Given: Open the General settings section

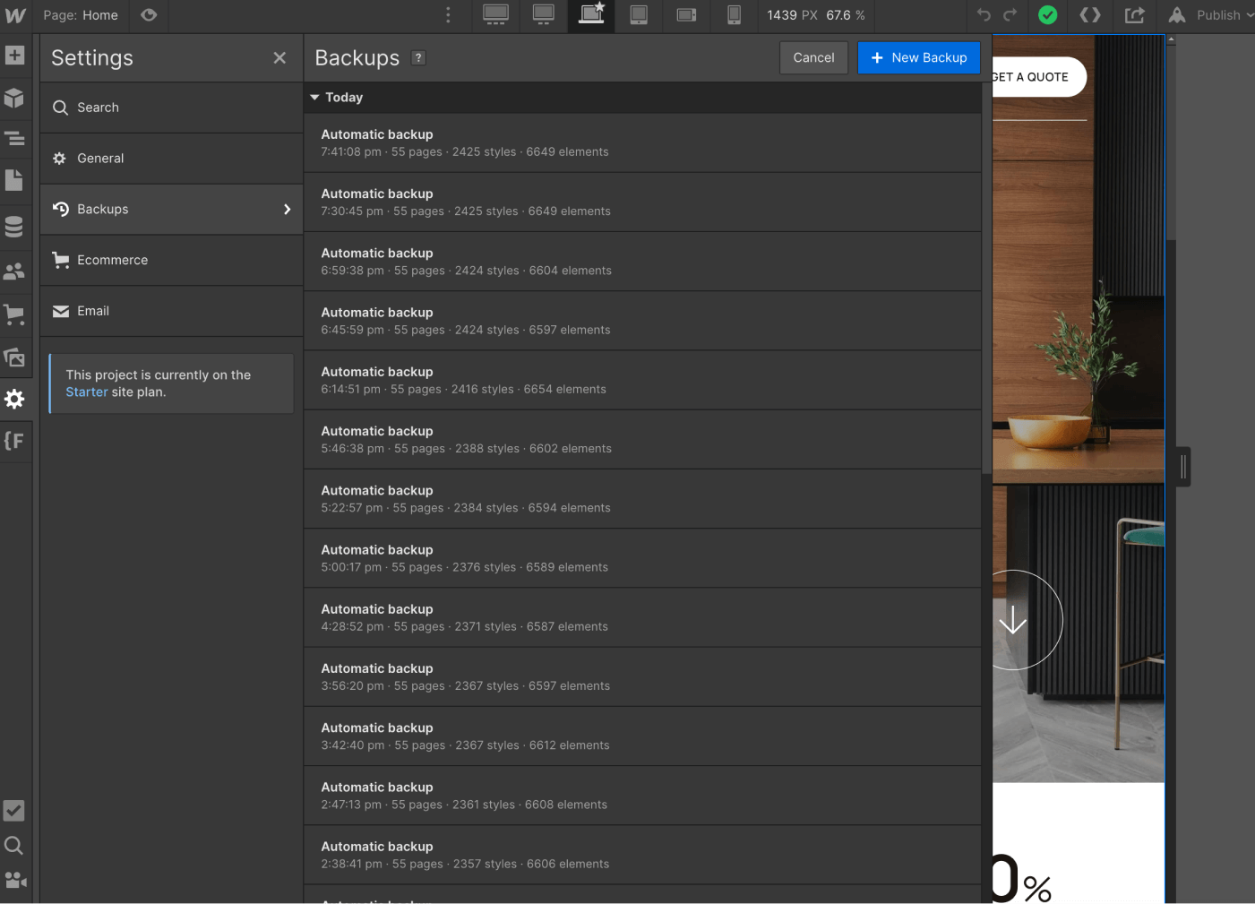Looking at the screenshot, I should pyautogui.click(x=100, y=158).
